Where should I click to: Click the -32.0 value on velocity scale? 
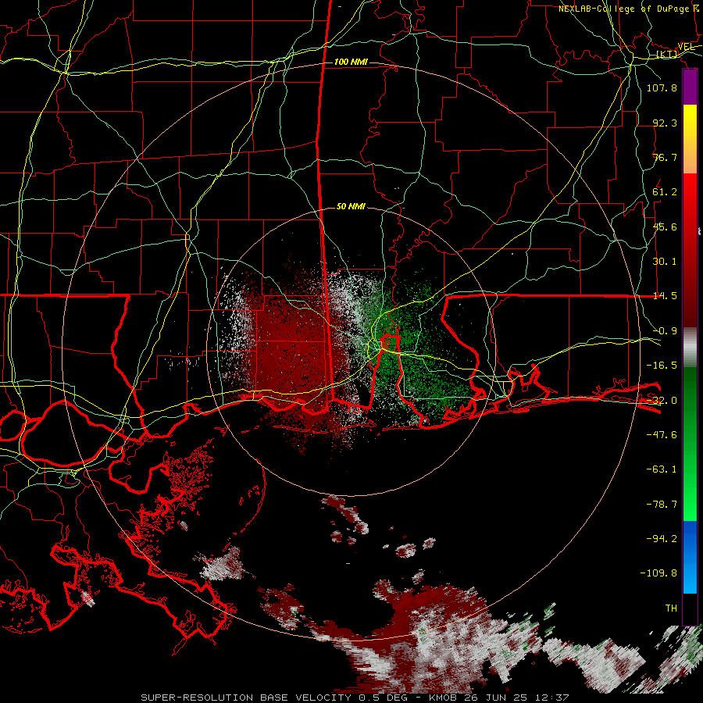pyautogui.click(x=662, y=401)
